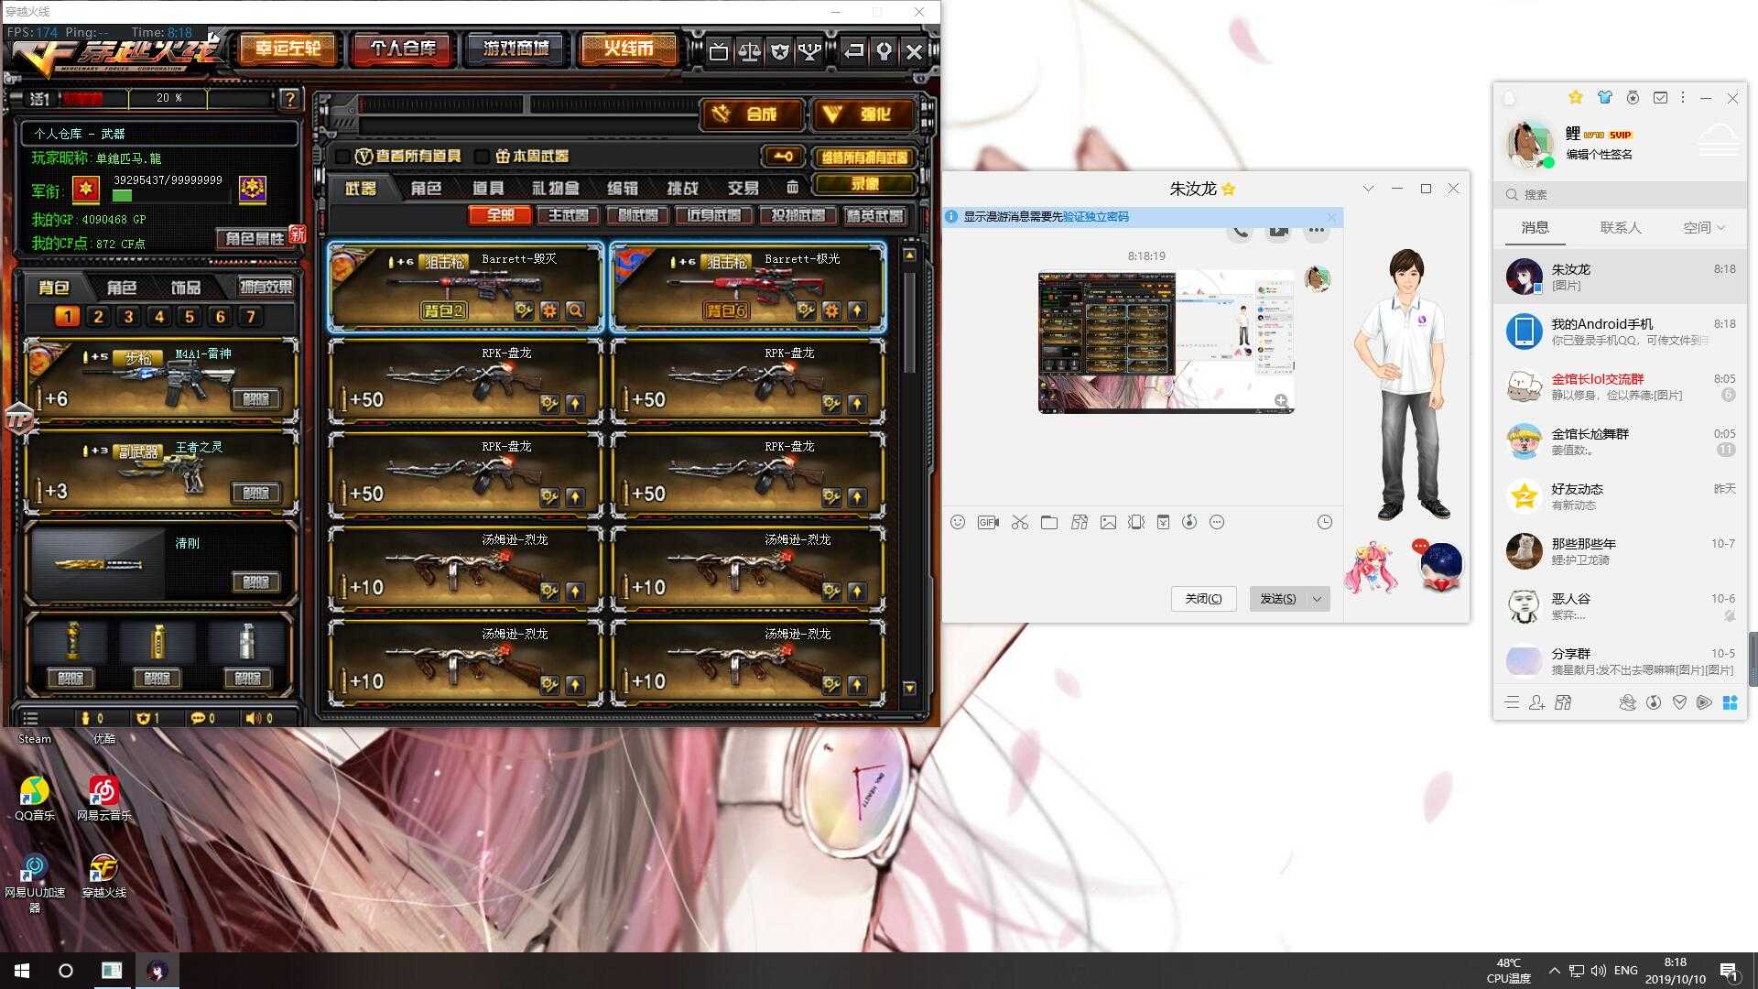The width and height of the screenshot is (1758, 989).
Task: Open message history clock icon in chat
Action: pyautogui.click(x=1325, y=522)
